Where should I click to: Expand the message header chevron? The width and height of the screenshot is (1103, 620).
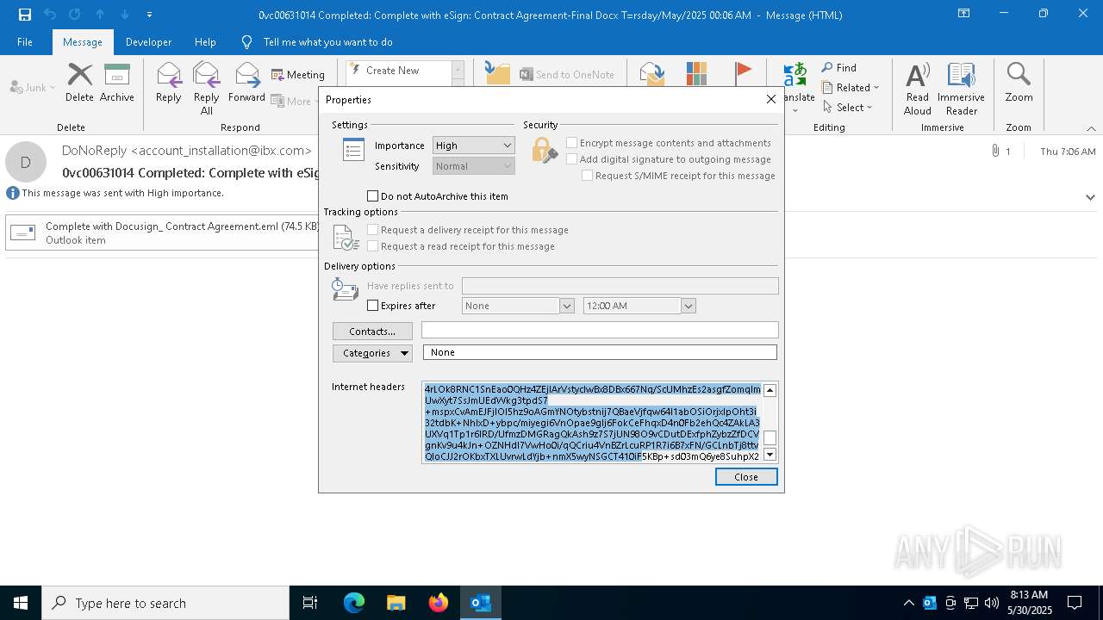tap(1090, 197)
